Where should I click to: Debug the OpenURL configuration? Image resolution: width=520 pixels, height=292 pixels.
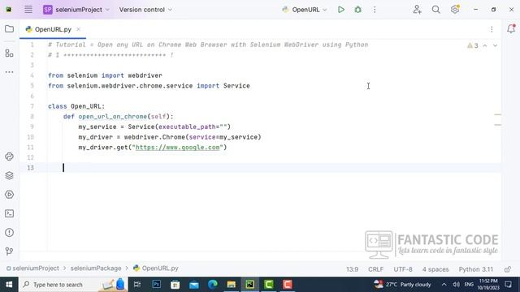[x=357, y=10]
